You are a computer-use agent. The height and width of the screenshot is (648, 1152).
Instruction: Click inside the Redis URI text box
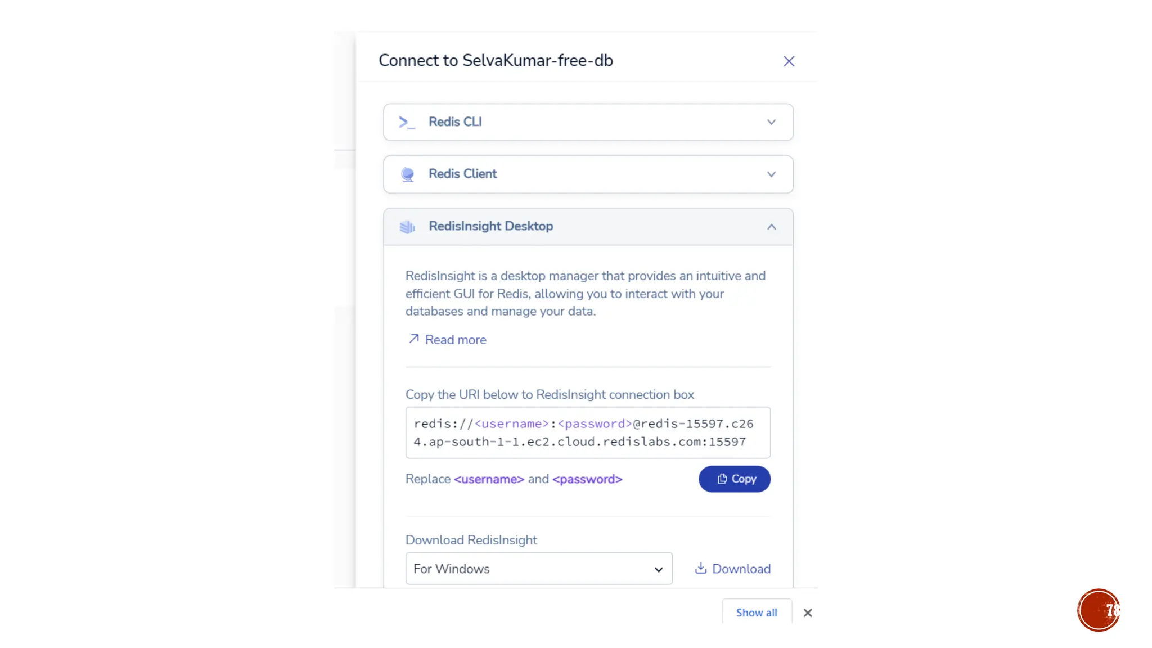(587, 433)
